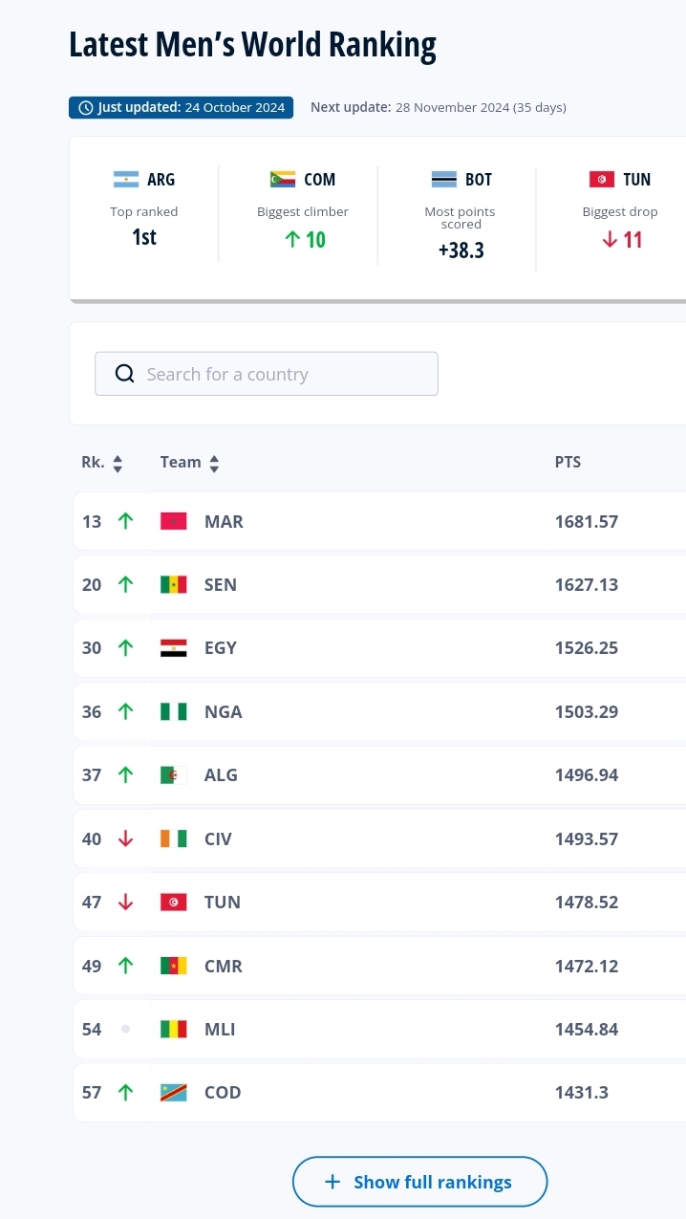
Task: Click the Botswana flag icon
Action: tap(443, 180)
